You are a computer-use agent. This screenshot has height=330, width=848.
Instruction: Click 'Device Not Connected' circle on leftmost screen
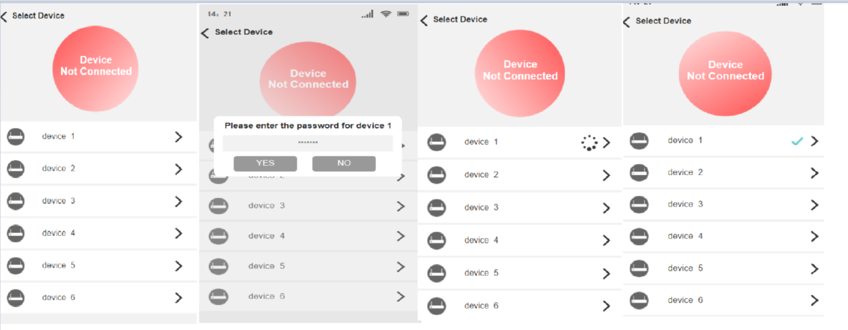click(95, 69)
